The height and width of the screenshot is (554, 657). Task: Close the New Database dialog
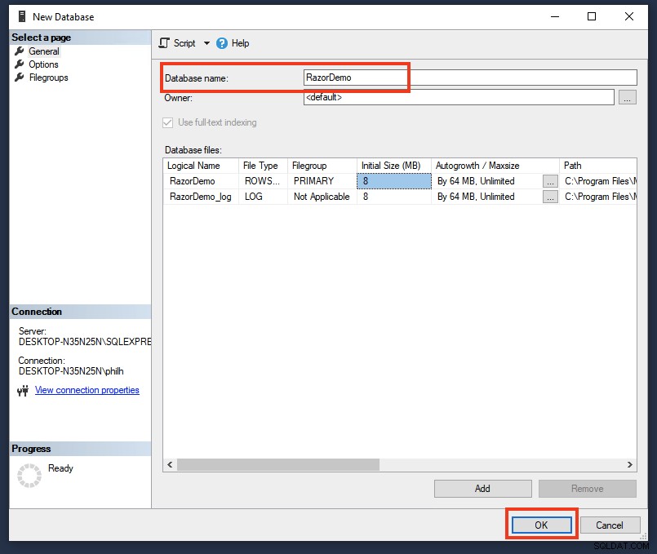click(x=629, y=17)
